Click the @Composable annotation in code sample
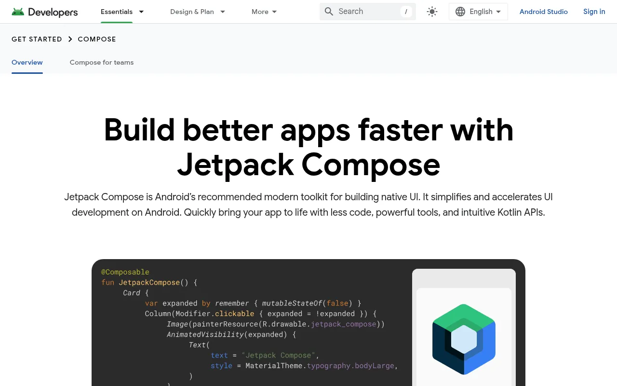 125,272
